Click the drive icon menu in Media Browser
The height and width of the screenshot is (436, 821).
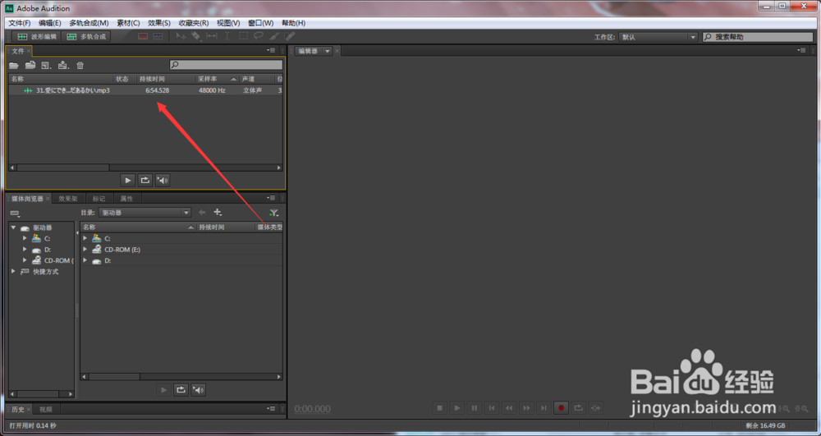coord(15,213)
